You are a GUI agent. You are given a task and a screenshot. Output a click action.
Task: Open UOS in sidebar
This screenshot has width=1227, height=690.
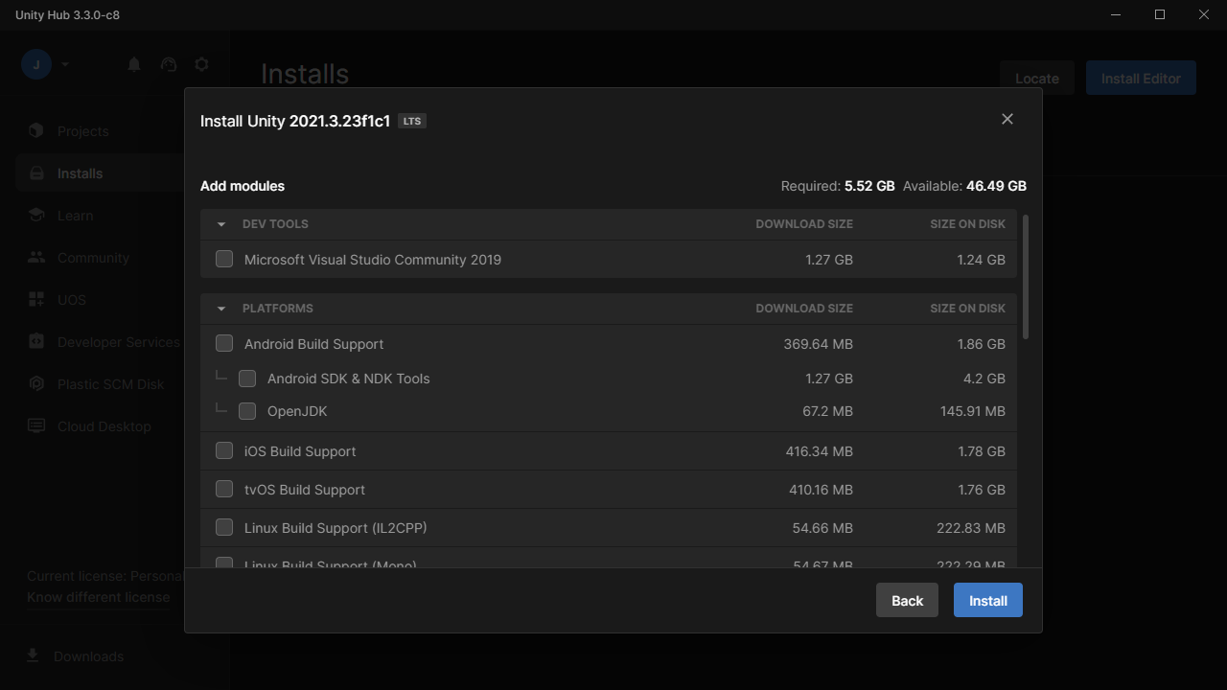coord(72,300)
